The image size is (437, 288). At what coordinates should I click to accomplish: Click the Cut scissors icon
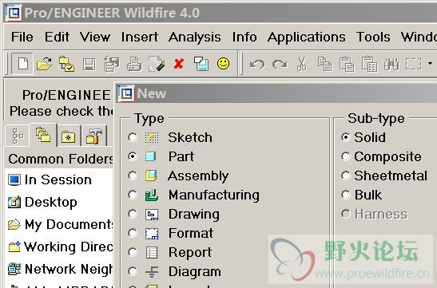point(301,64)
